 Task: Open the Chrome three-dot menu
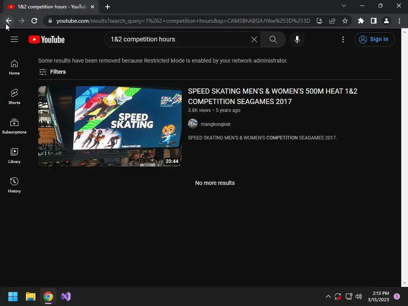click(399, 21)
